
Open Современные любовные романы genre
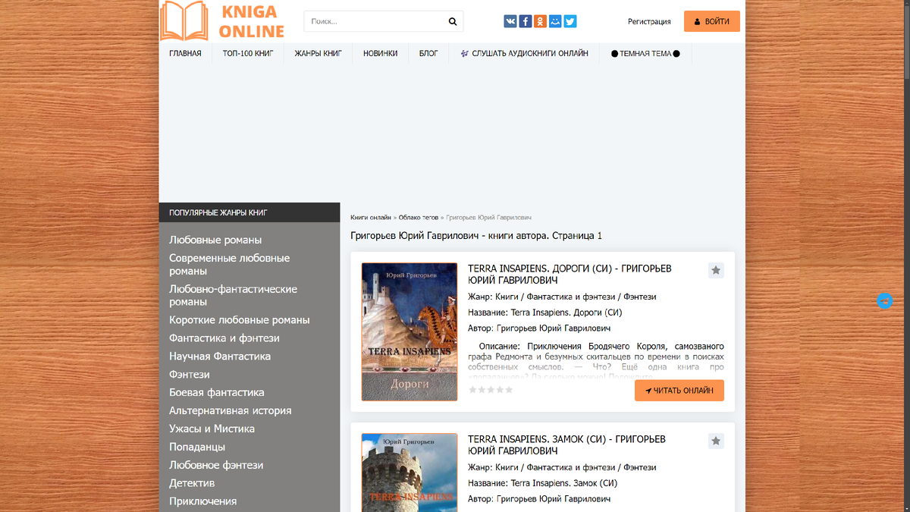[229, 265]
